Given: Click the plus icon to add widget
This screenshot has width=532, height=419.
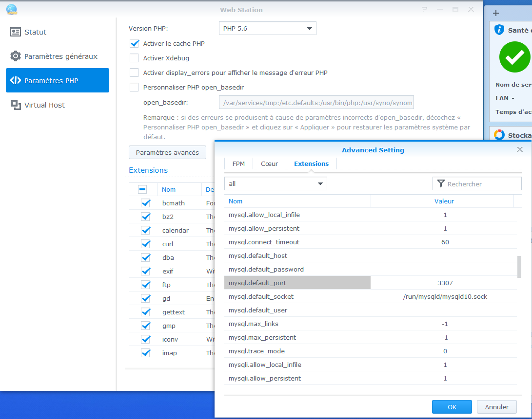Looking at the screenshot, I should [x=496, y=14].
